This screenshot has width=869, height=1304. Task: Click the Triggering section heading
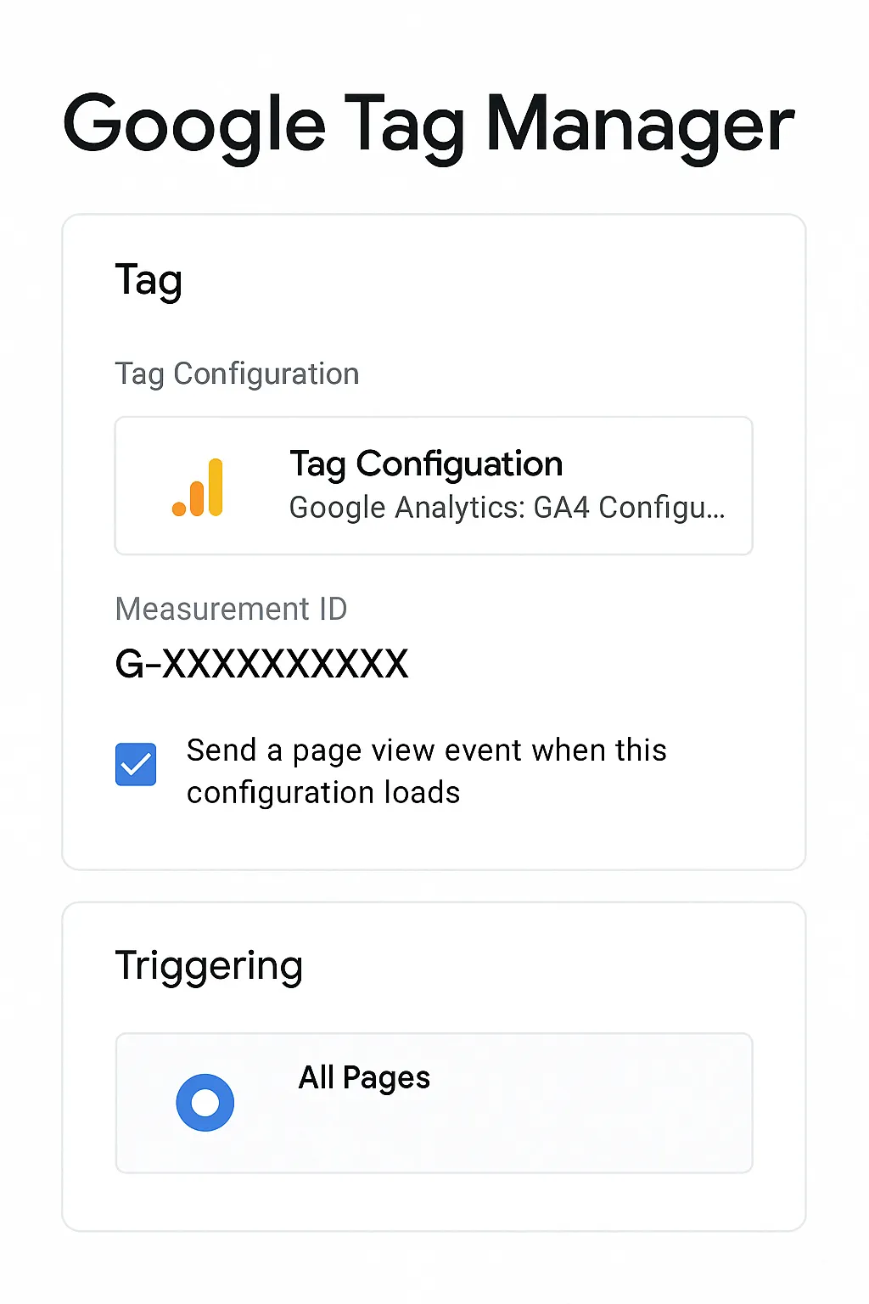(209, 967)
